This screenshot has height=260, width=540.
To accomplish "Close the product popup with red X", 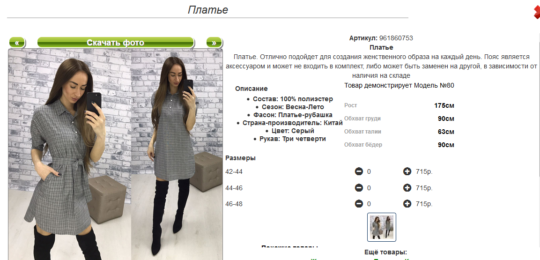I will pos(537,13).
